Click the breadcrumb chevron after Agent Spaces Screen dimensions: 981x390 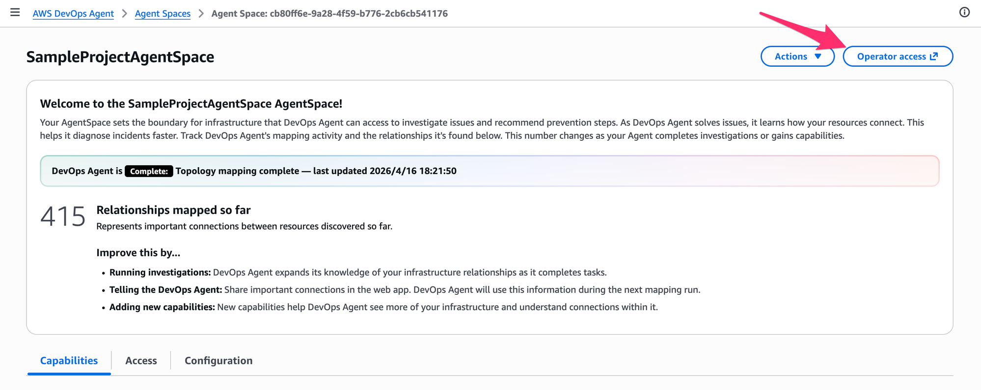pos(201,14)
